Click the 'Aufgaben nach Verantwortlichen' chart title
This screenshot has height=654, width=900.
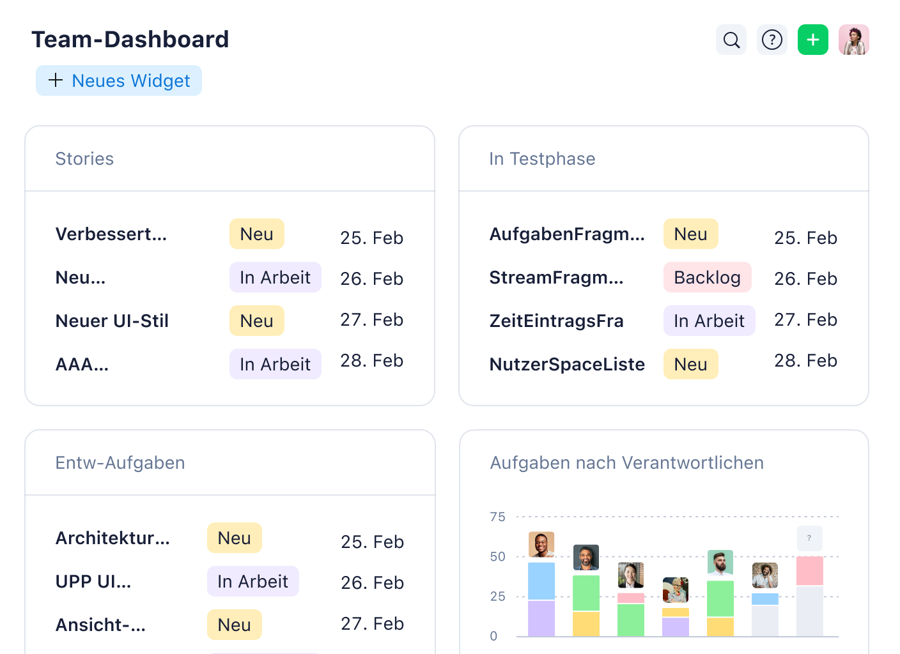[x=627, y=462]
